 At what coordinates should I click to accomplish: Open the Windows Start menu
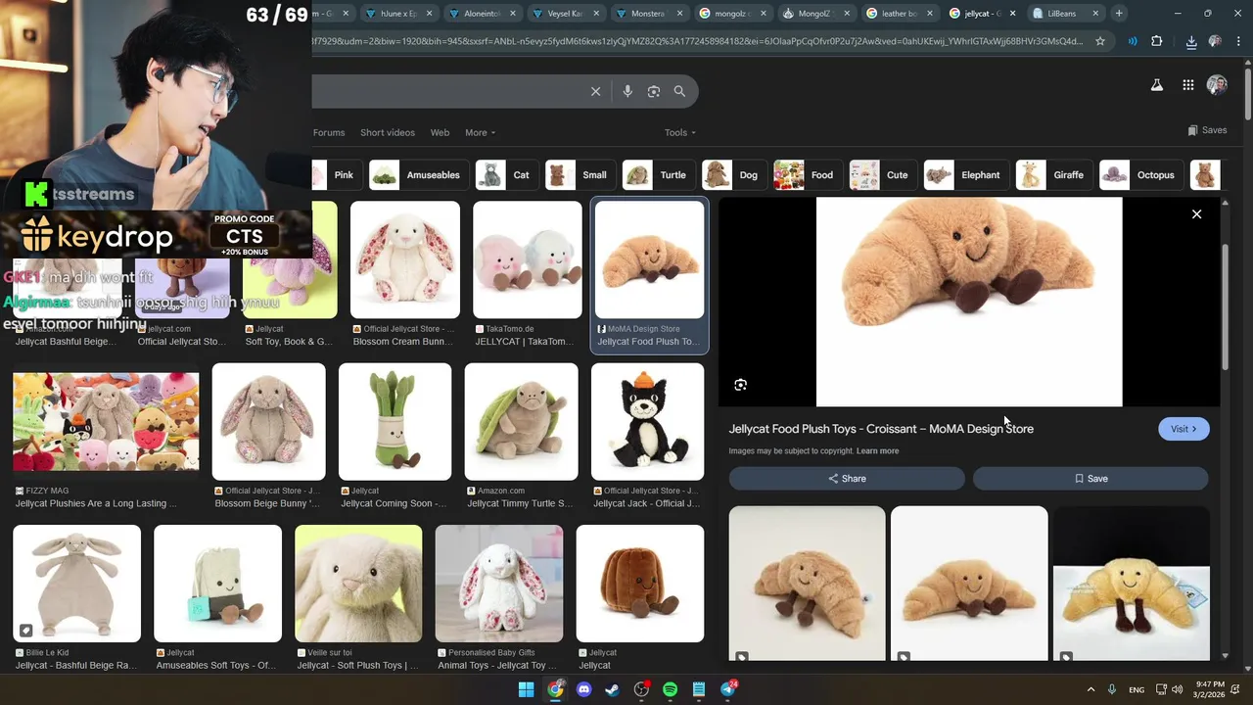coord(526,689)
